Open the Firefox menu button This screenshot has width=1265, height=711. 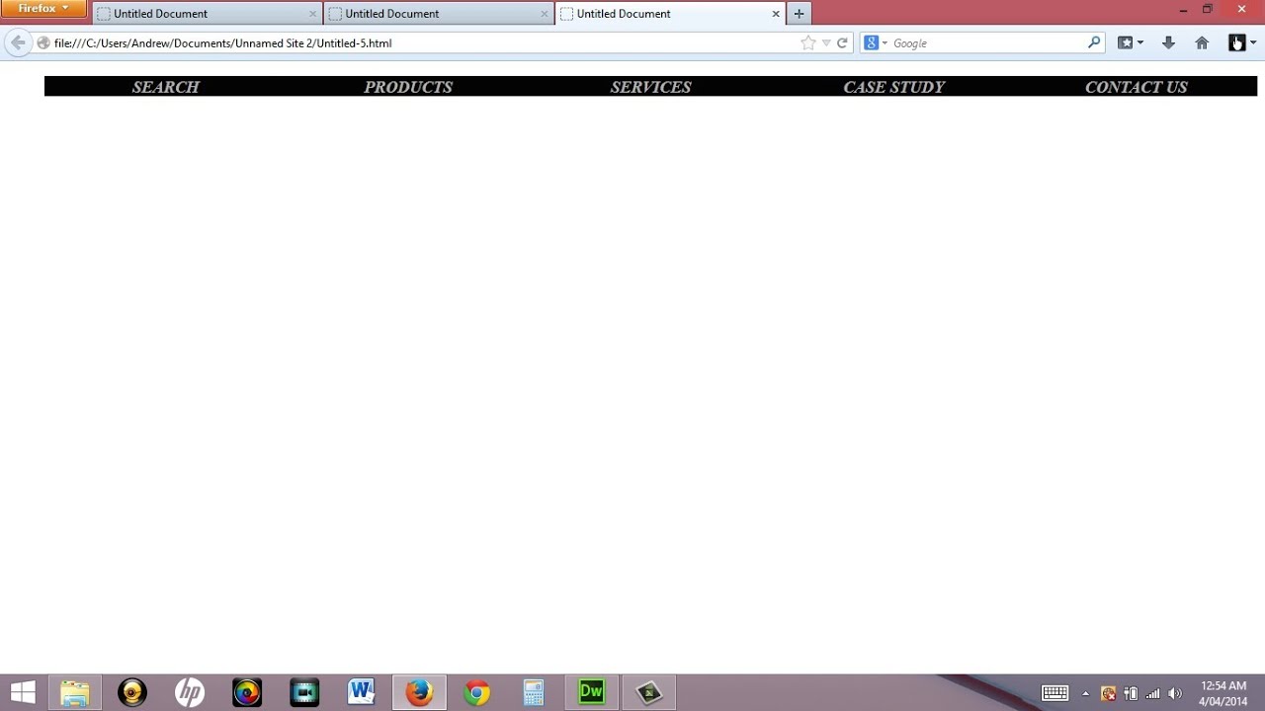pyautogui.click(x=44, y=9)
